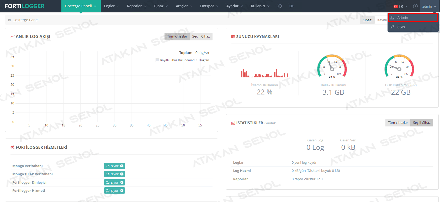Click '0 rapor oluşturuldu' text
The image size is (440, 202).
[x=307, y=179]
